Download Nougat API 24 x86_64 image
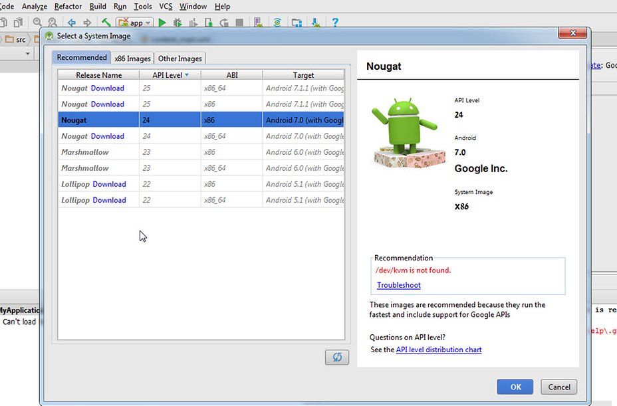The height and width of the screenshot is (406, 617). tap(108, 136)
